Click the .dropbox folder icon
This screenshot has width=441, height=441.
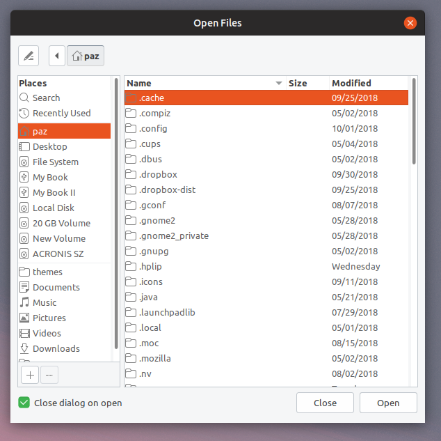tap(131, 175)
